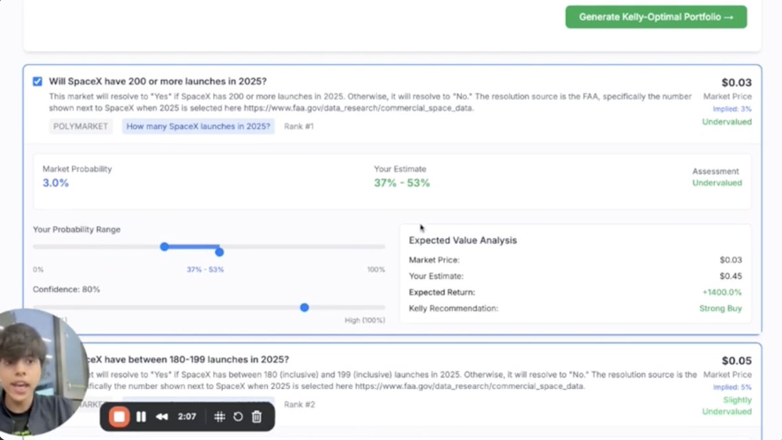Click 'Will SpaceX have 200 or more launches' title
The image size is (782, 440).
pyautogui.click(x=158, y=81)
